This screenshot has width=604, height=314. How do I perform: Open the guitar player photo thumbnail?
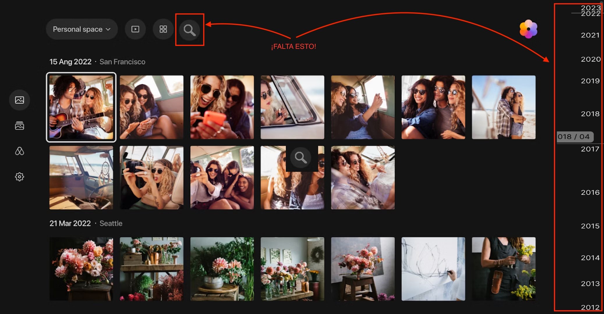pyautogui.click(x=81, y=107)
